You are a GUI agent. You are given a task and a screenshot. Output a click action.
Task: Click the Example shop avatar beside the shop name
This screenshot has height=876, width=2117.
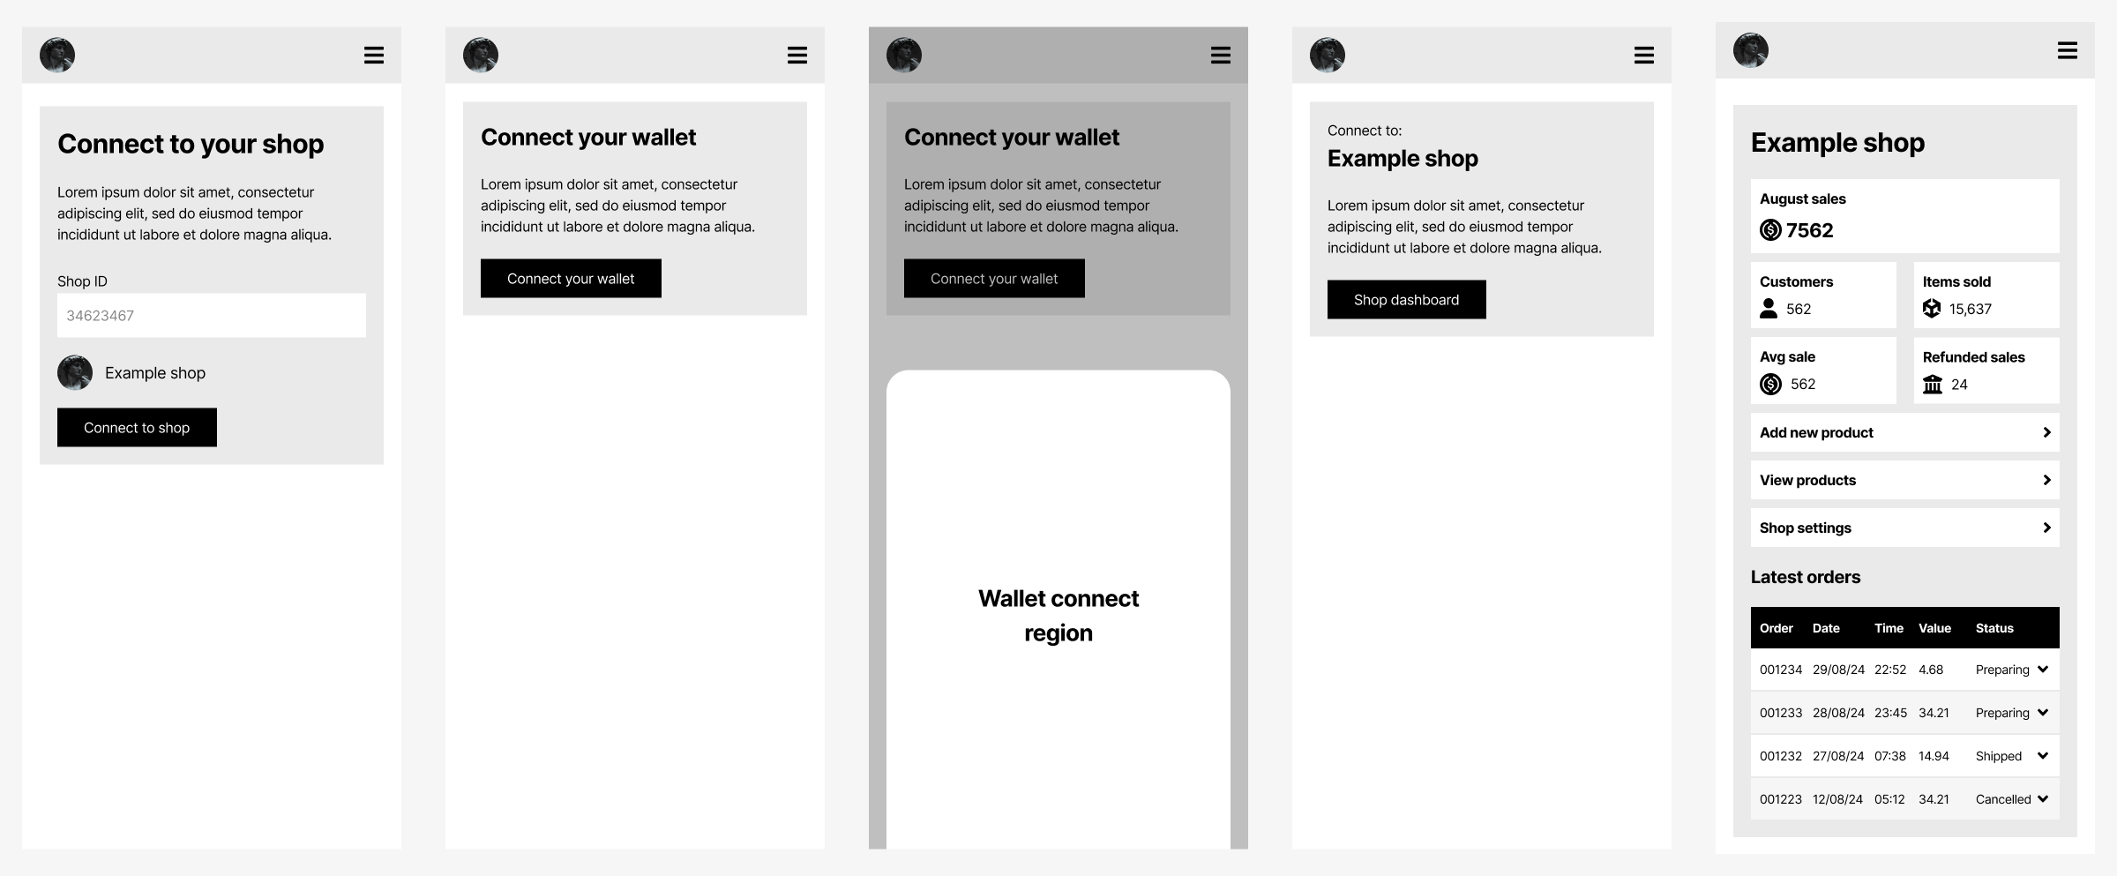(x=75, y=372)
